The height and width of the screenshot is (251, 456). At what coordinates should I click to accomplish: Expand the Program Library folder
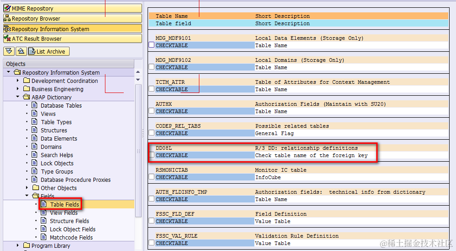(18, 245)
